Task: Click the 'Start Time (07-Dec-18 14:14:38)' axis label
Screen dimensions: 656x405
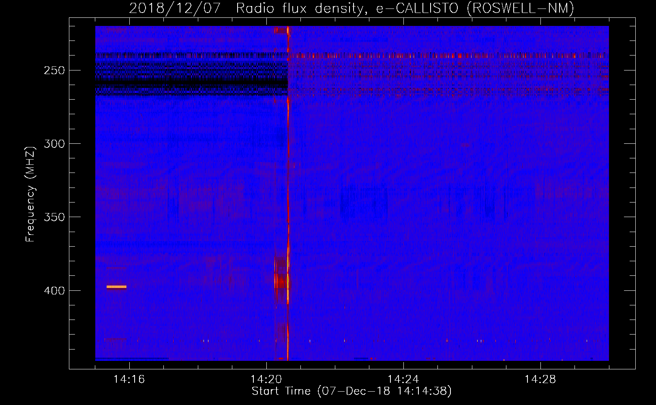Action: pyautogui.click(x=352, y=391)
